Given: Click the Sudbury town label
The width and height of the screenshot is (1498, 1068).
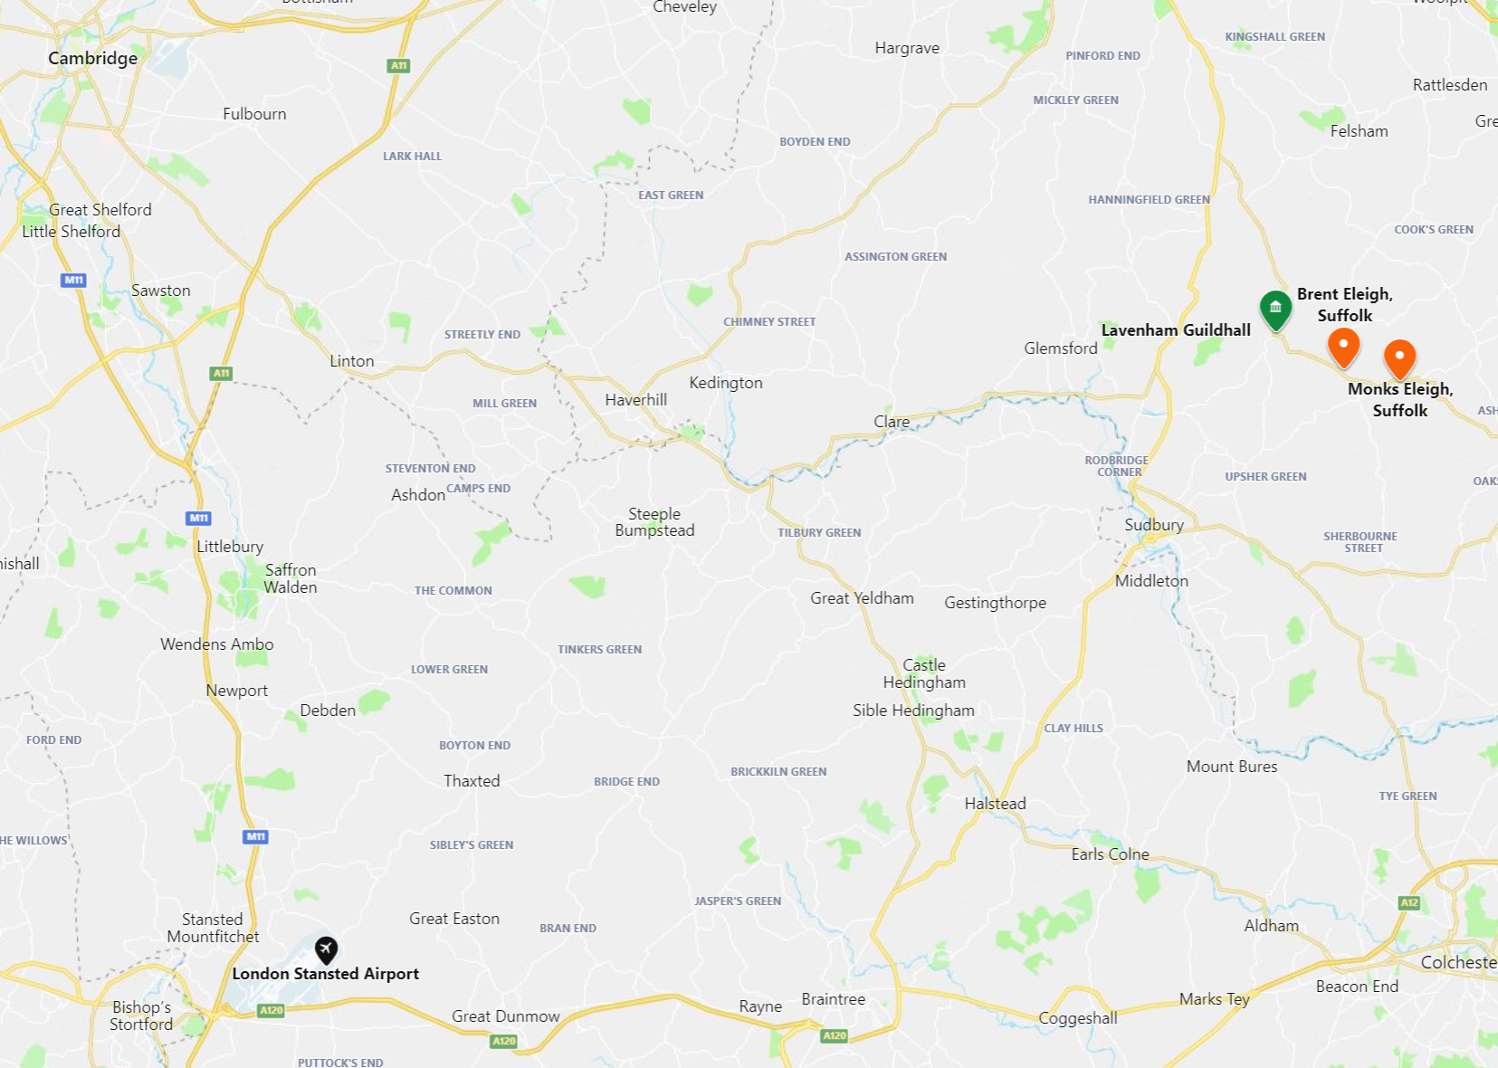Looking at the screenshot, I should click(1154, 525).
